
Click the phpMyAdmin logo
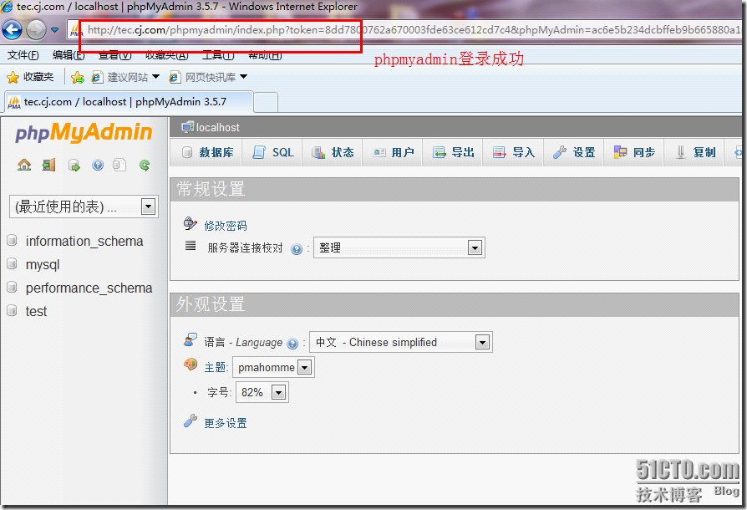[x=84, y=133]
